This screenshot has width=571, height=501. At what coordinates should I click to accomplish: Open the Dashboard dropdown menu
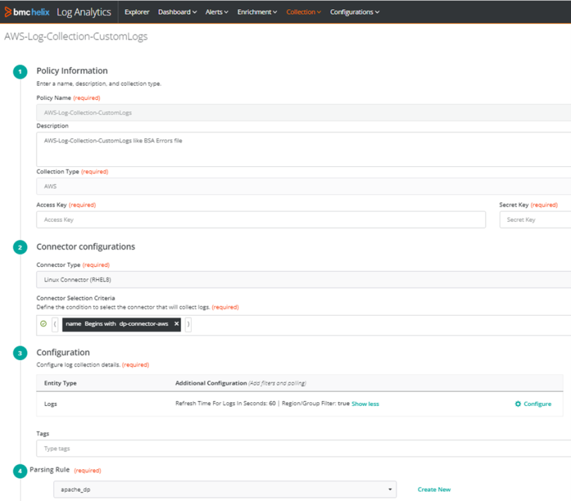point(177,12)
